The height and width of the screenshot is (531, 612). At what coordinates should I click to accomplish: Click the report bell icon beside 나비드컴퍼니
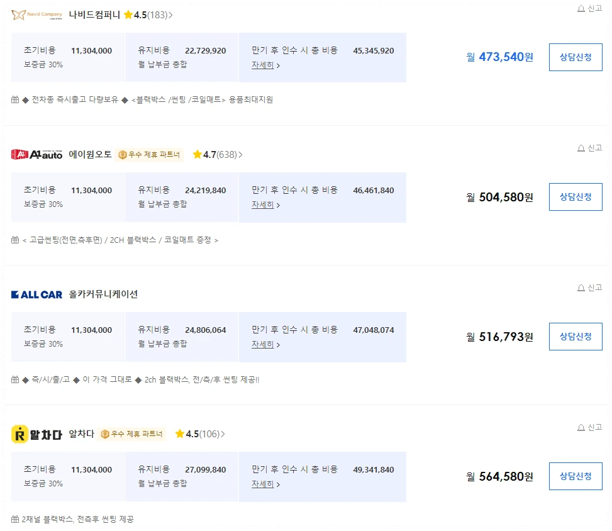[580, 8]
